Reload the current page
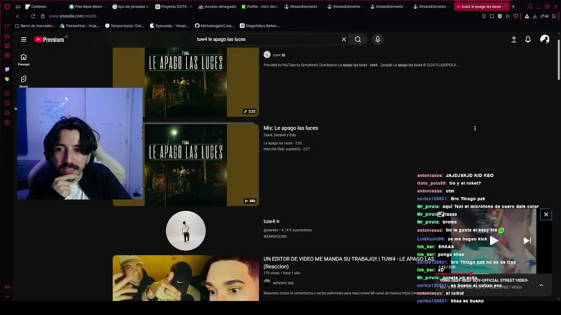 33,16
